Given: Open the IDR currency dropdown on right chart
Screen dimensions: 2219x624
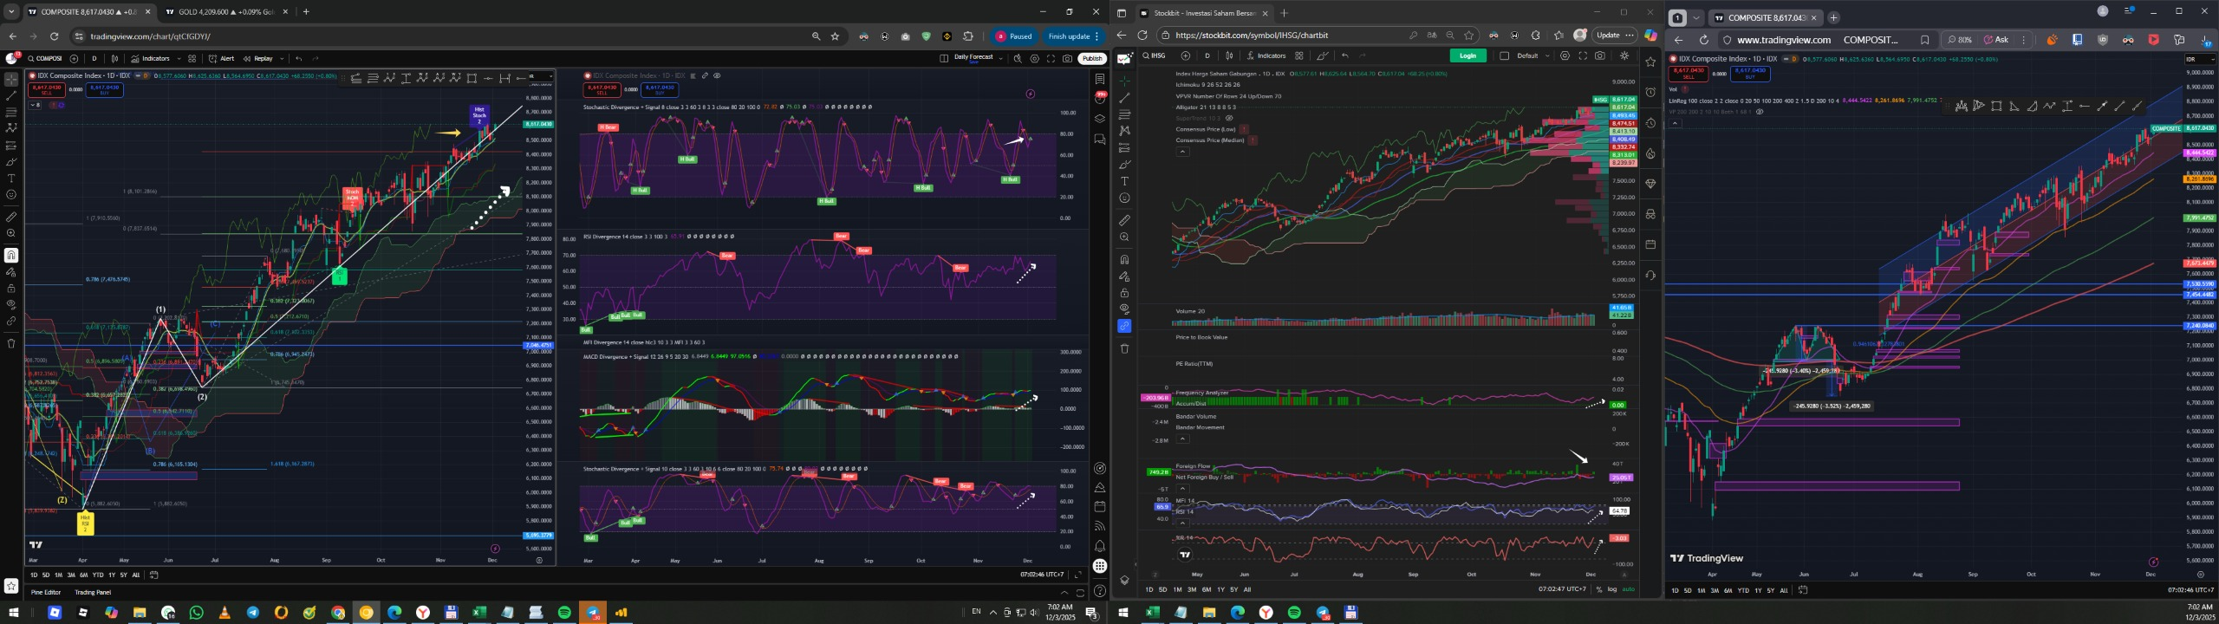Looking at the screenshot, I should 2200,59.
